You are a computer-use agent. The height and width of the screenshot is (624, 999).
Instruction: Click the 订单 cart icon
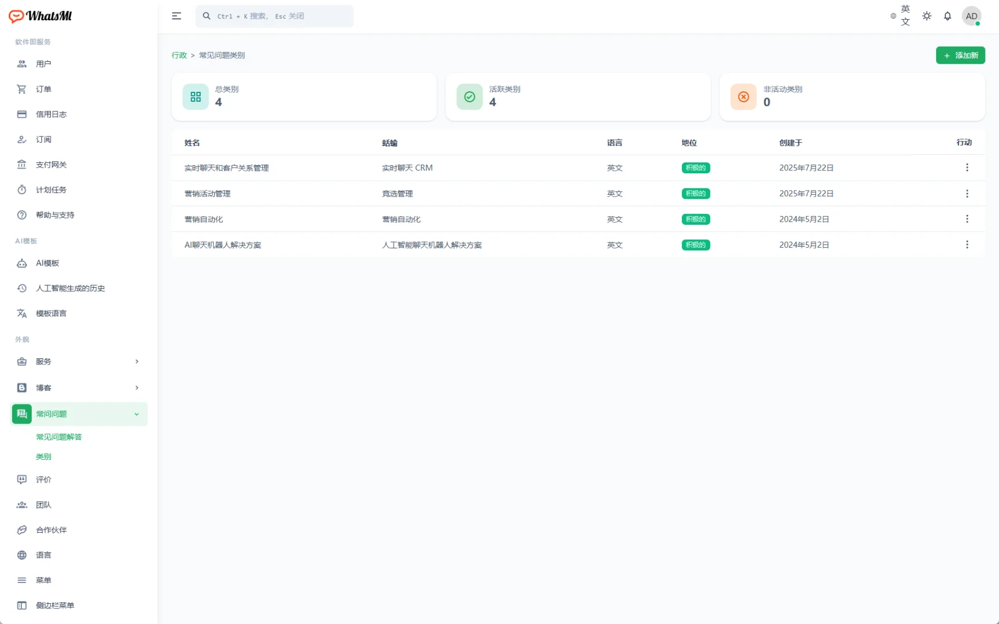pos(22,89)
